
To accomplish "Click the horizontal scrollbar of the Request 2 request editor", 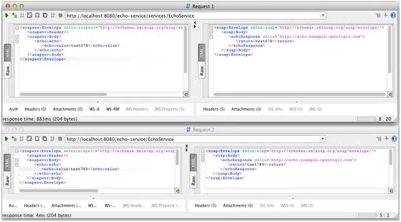I will tap(59, 191).
